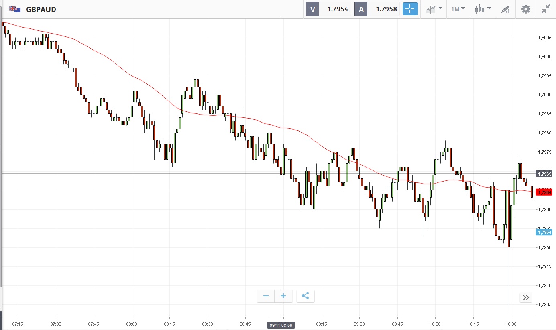
Task: Click the collapse chart arrows icon
Action: pos(546,9)
